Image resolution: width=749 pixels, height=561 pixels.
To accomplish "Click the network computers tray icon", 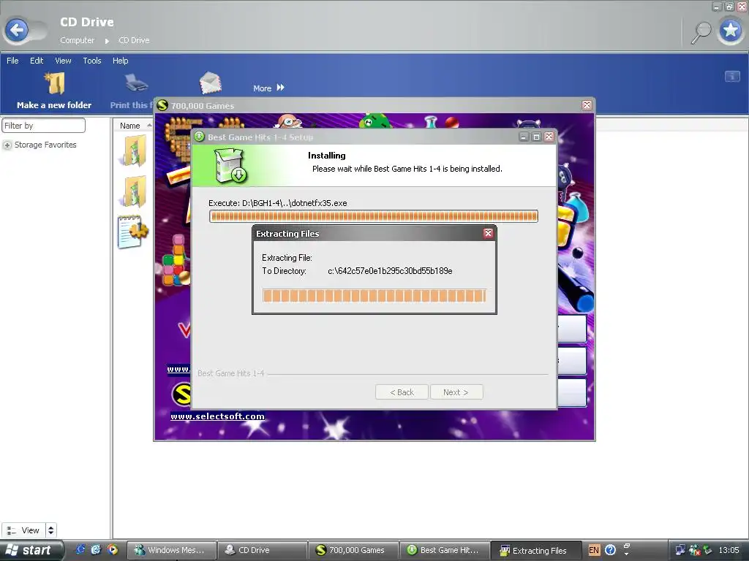I will pos(680,550).
